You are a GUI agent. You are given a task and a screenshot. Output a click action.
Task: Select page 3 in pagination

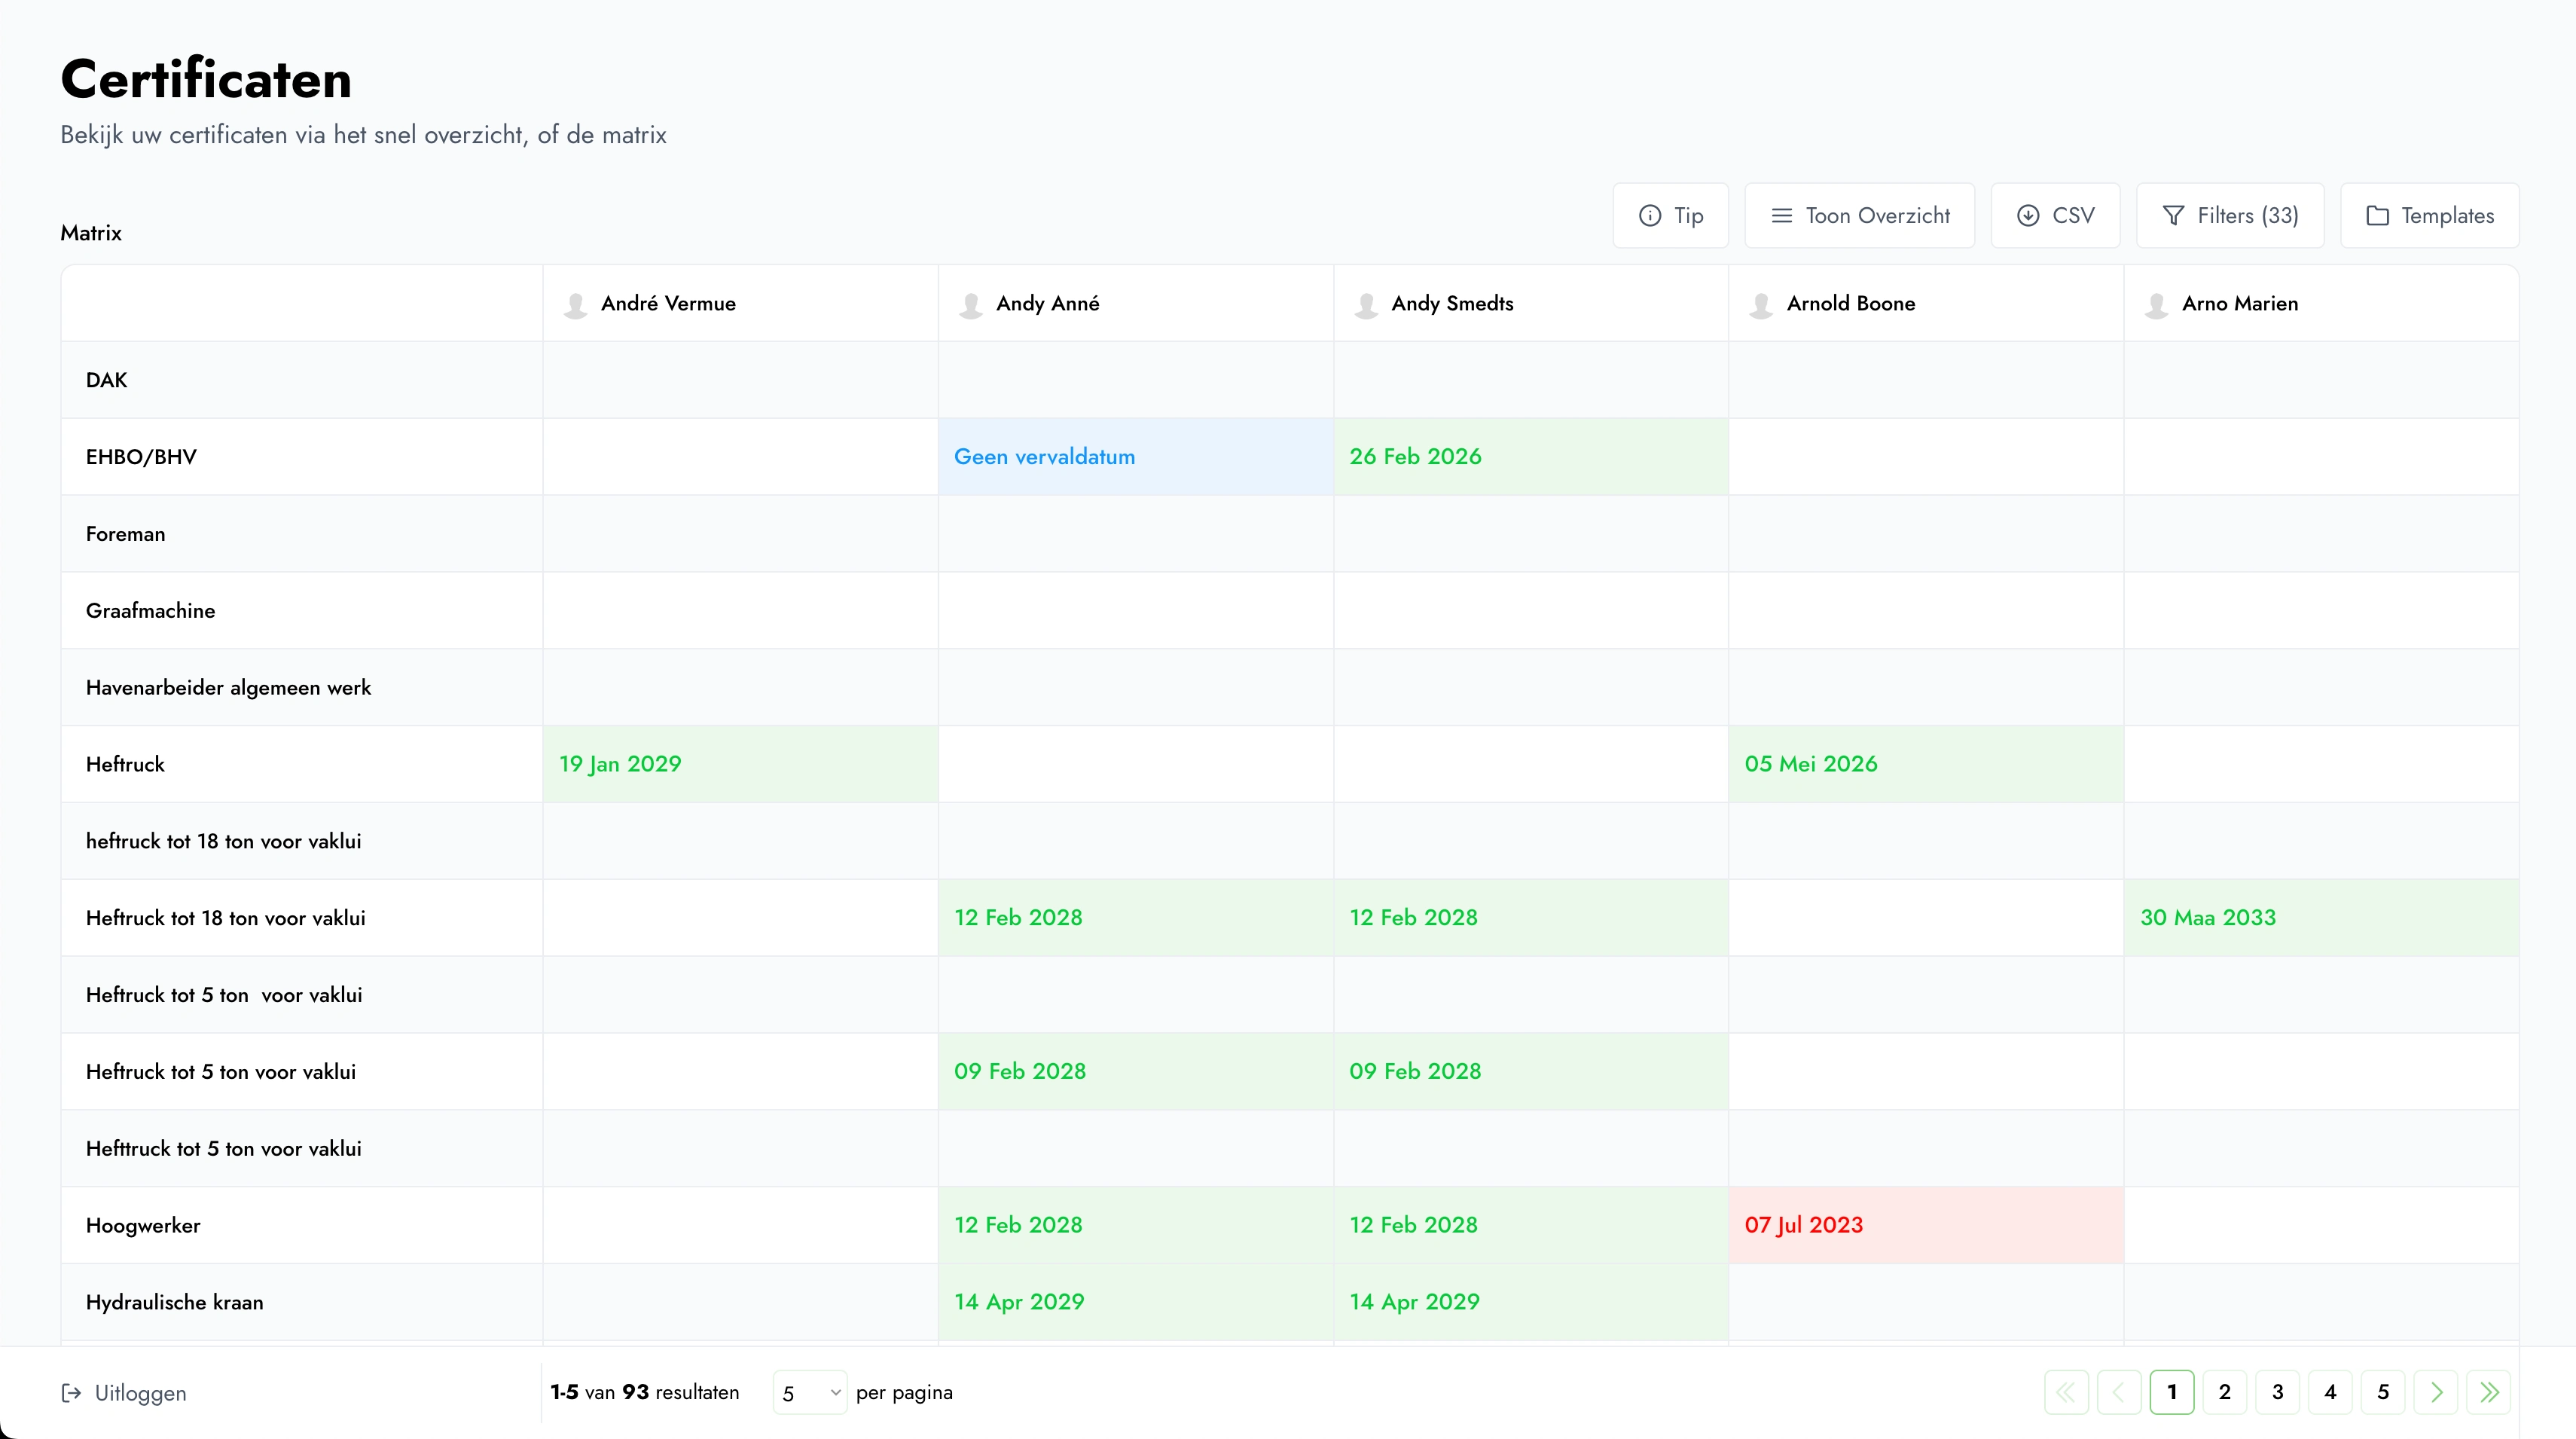[x=2277, y=1392]
